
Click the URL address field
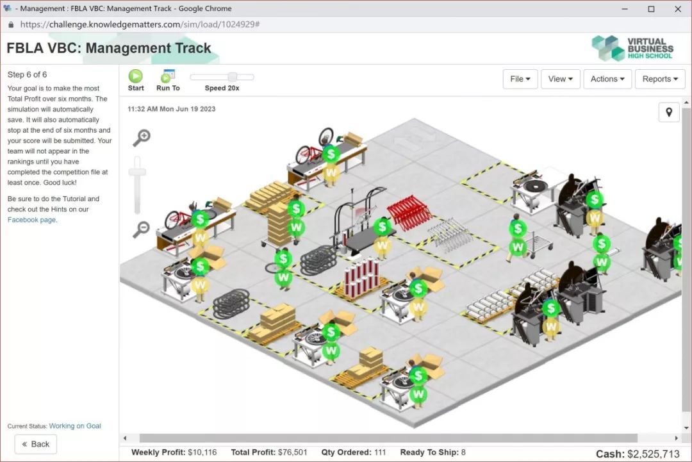pyautogui.click(x=140, y=25)
